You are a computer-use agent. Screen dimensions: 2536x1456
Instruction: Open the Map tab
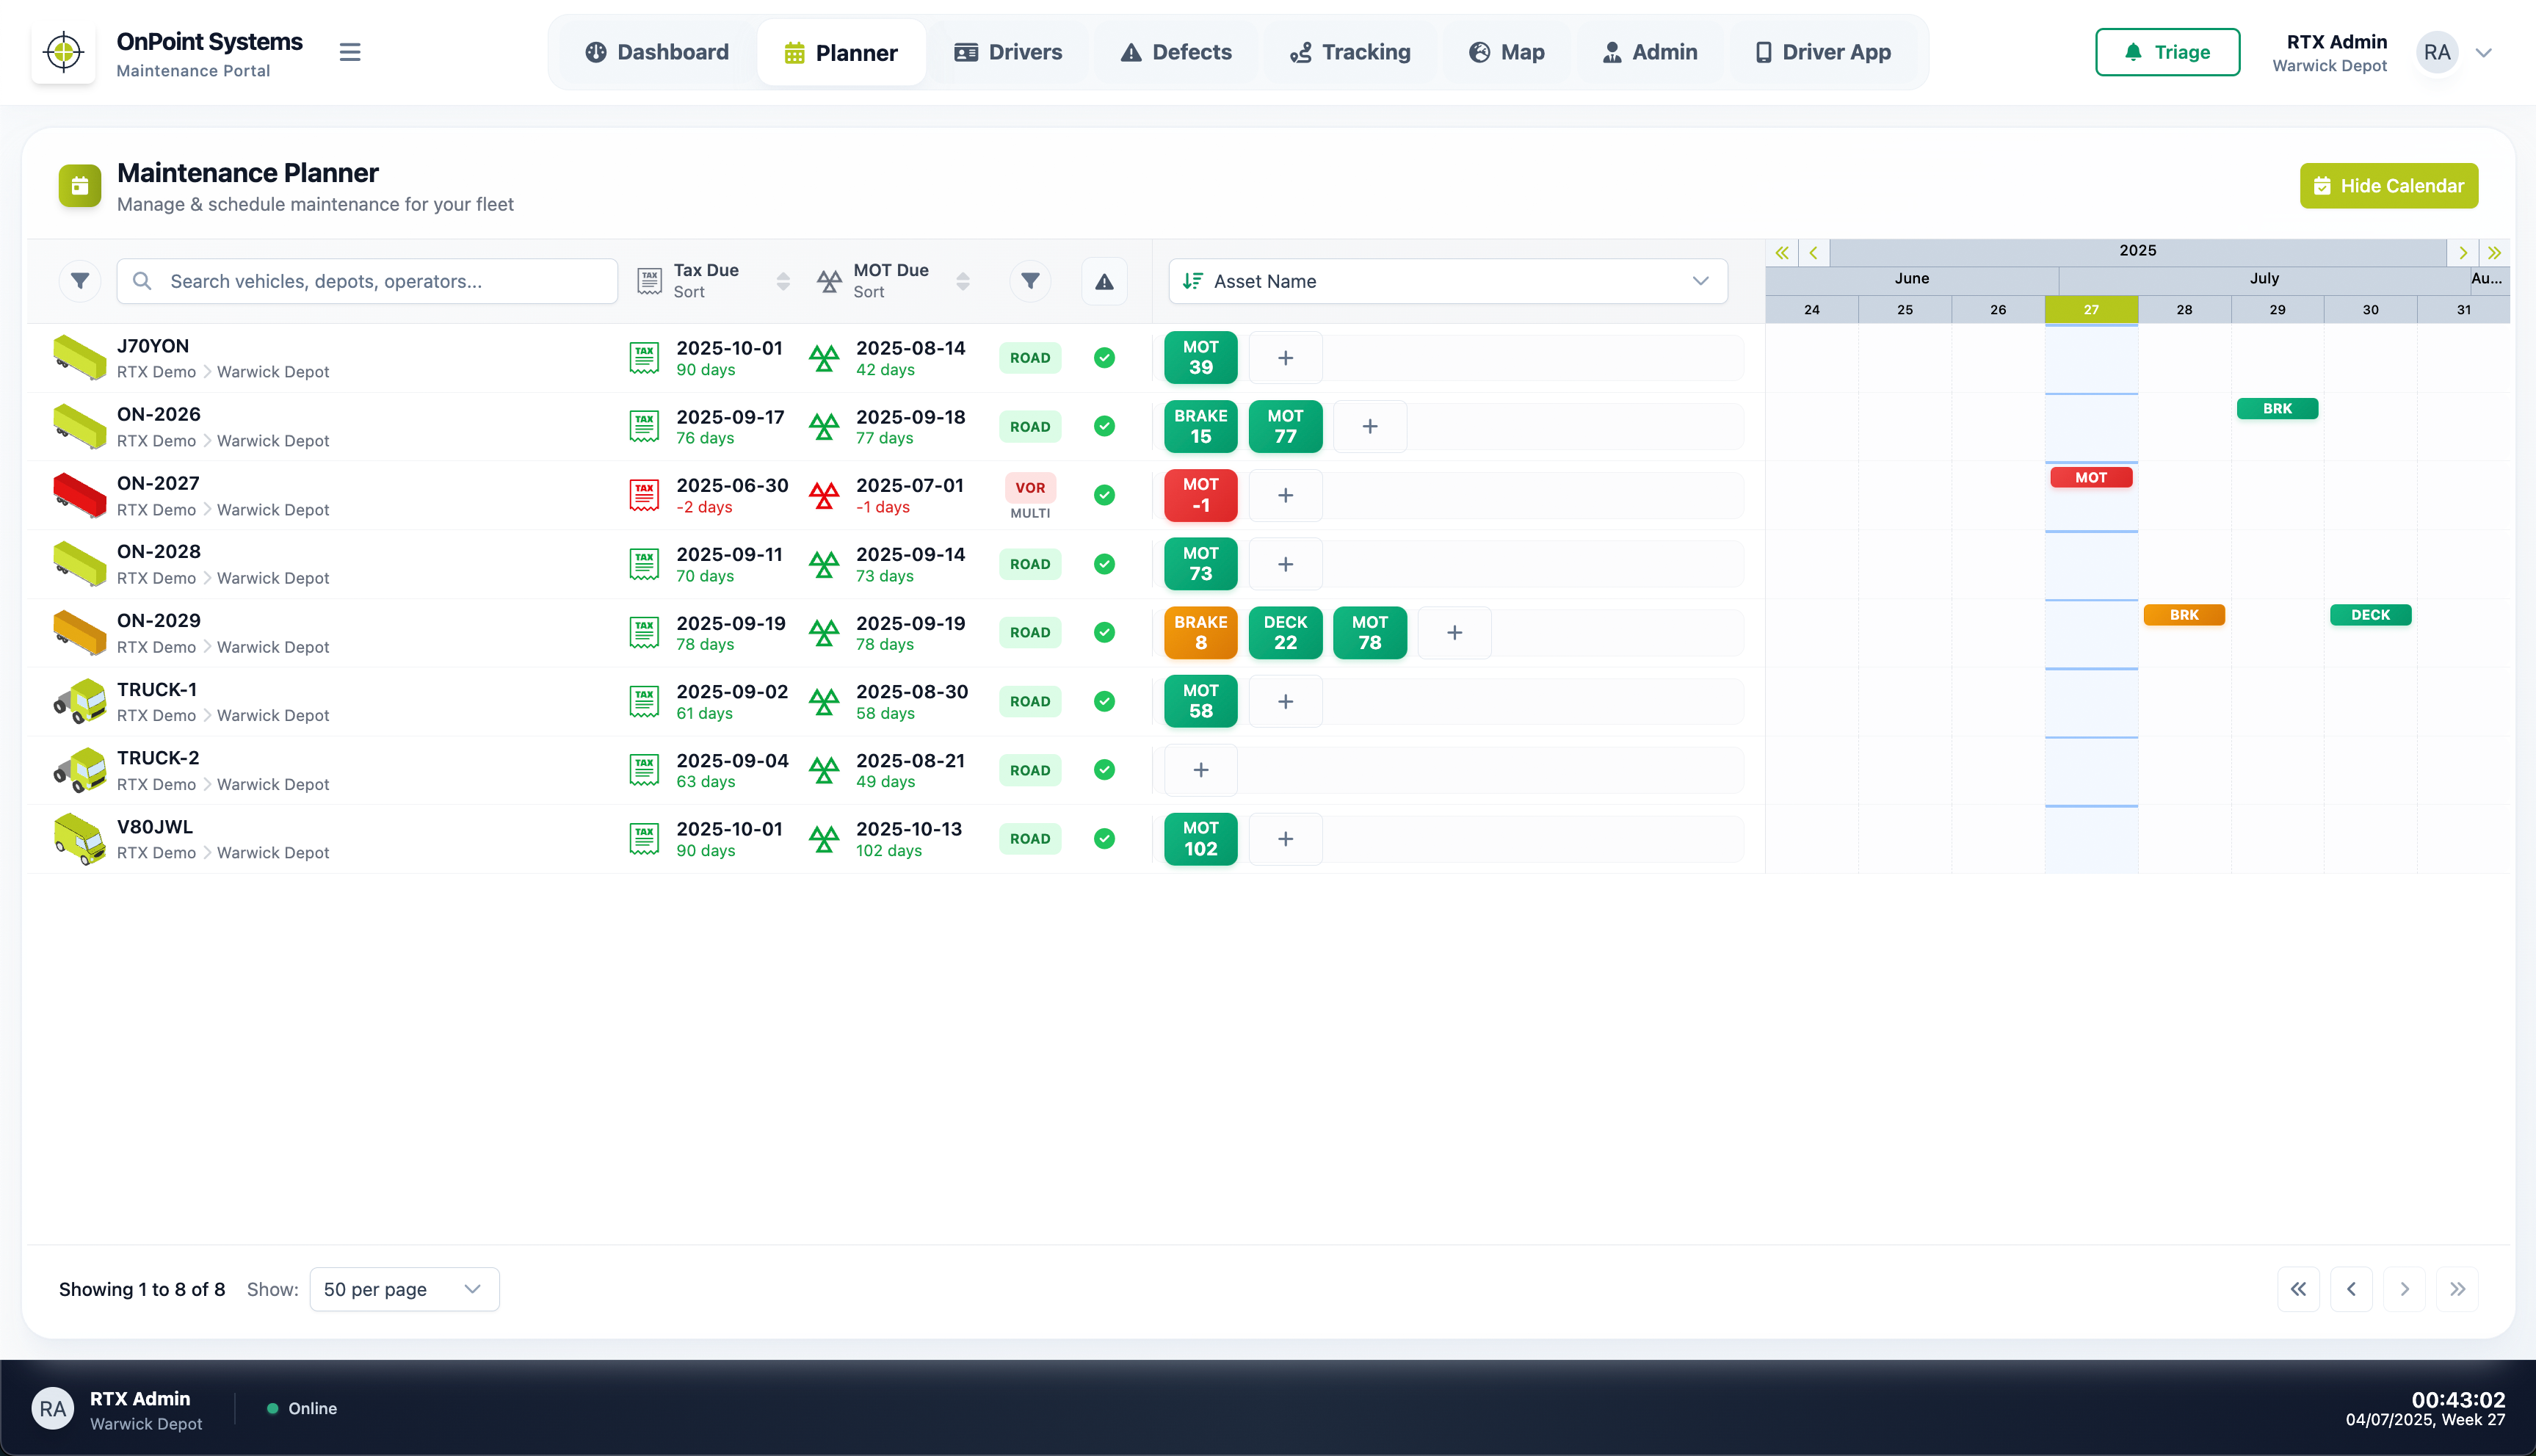[1507, 52]
